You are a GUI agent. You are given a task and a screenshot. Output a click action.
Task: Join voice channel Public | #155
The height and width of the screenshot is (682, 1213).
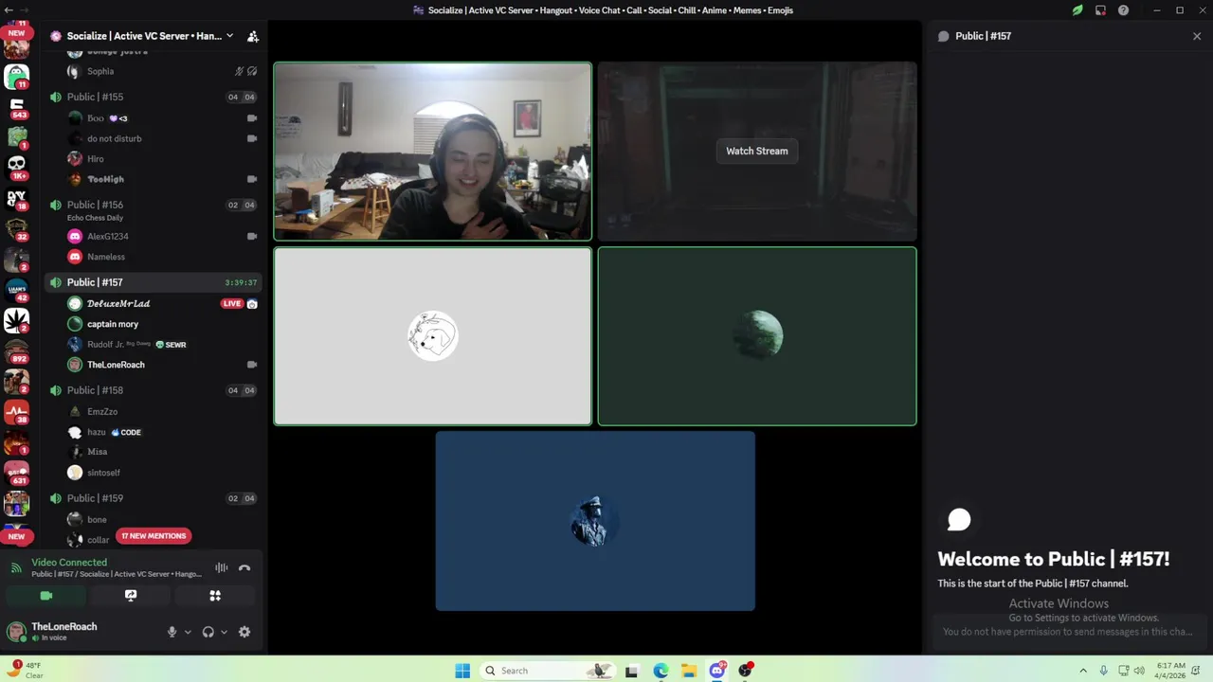tap(153, 97)
